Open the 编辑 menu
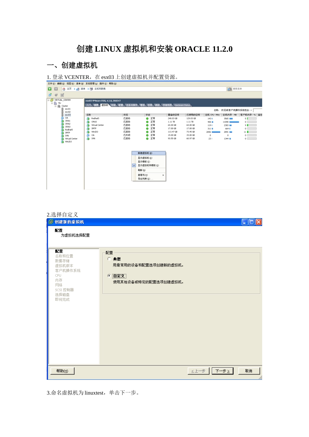 click(61, 84)
